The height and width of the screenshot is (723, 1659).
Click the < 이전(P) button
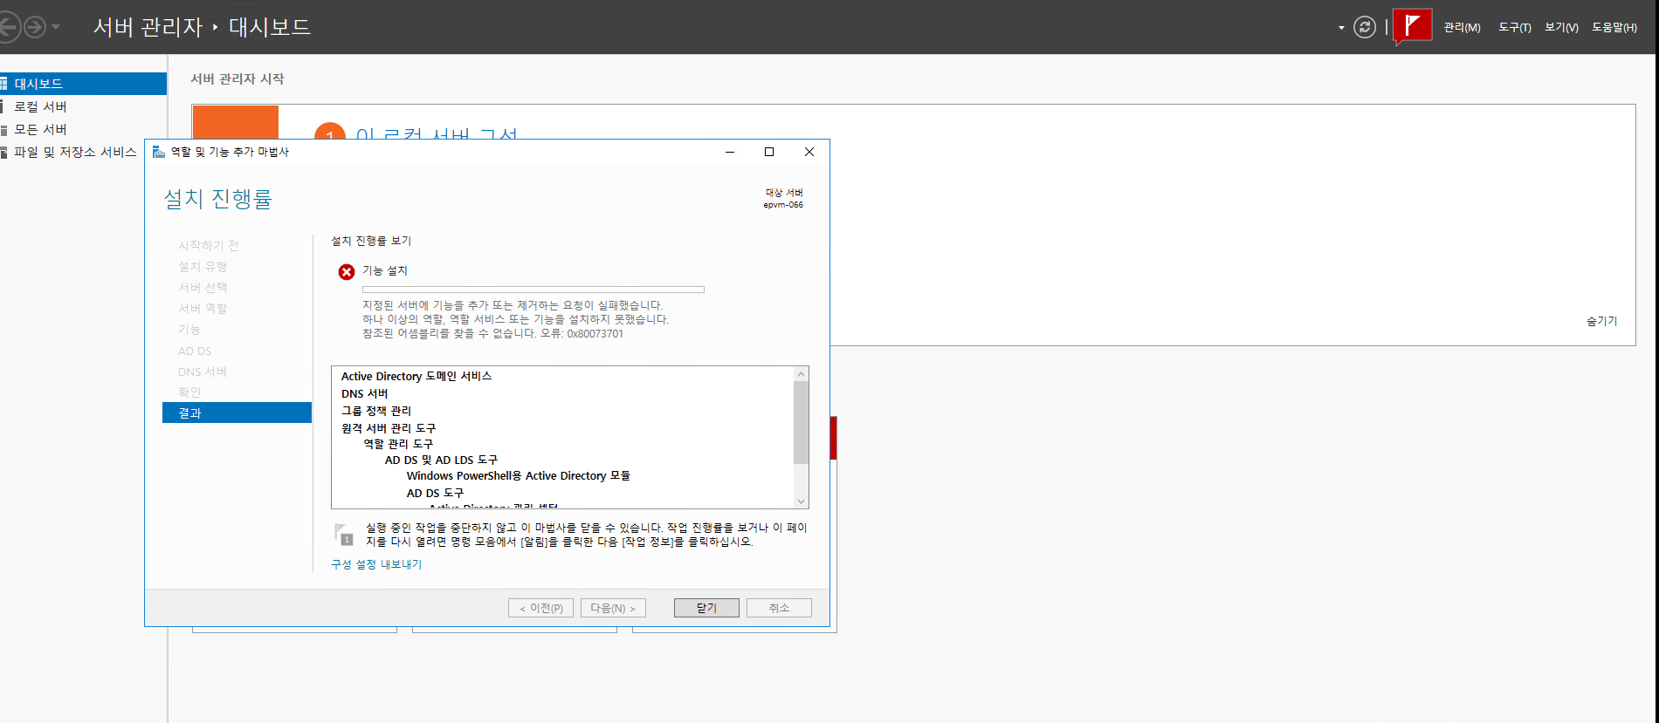tap(540, 608)
